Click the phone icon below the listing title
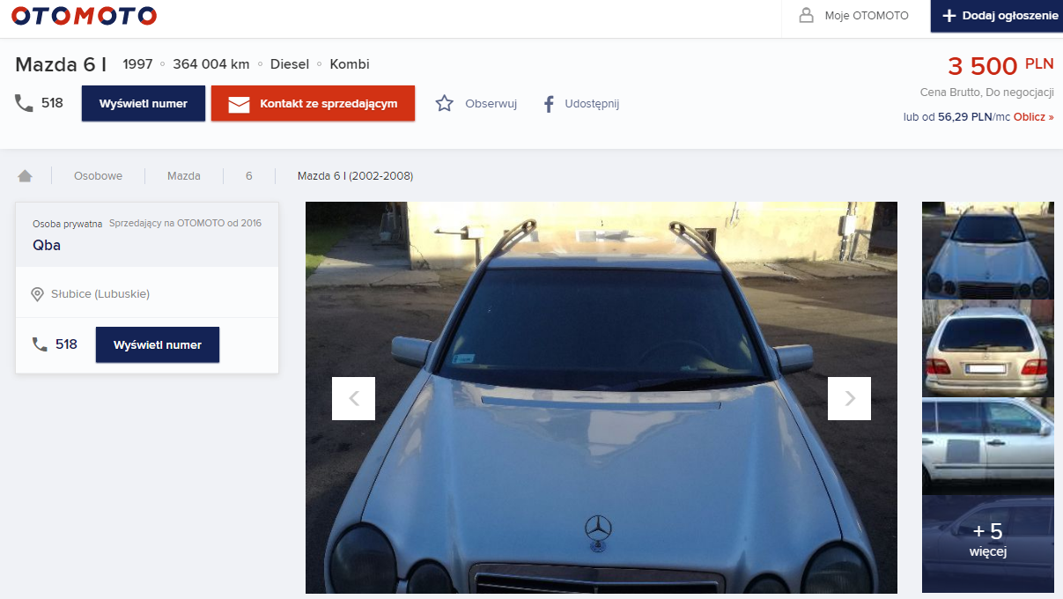 pos(24,103)
